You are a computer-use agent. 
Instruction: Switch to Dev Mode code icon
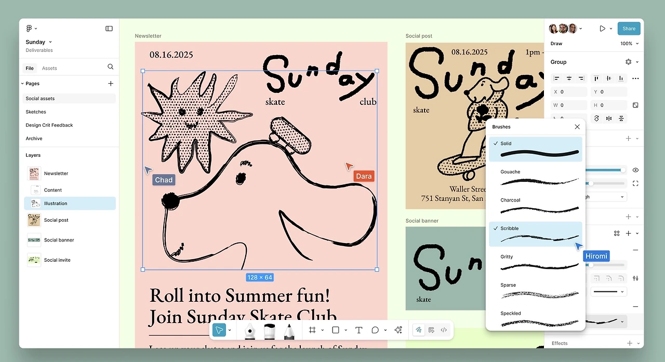pyautogui.click(x=444, y=330)
